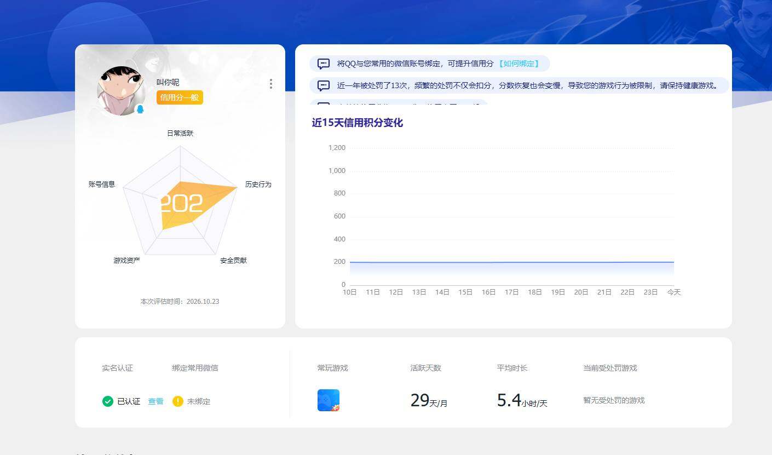
Task: Click the user avatar picture
Action: click(120, 90)
